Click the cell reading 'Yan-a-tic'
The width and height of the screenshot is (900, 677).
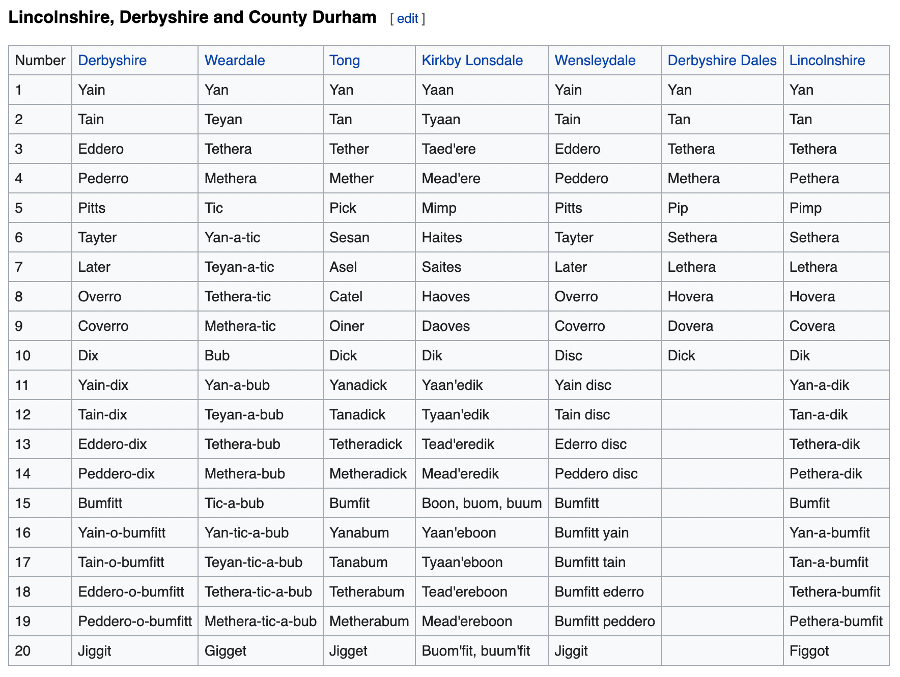click(x=261, y=238)
